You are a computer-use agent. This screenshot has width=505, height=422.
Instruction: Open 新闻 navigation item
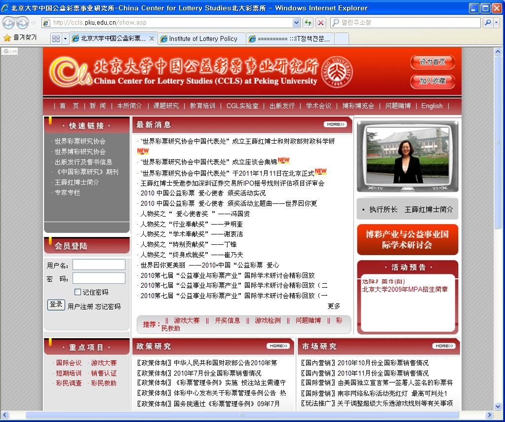coord(98,106)
